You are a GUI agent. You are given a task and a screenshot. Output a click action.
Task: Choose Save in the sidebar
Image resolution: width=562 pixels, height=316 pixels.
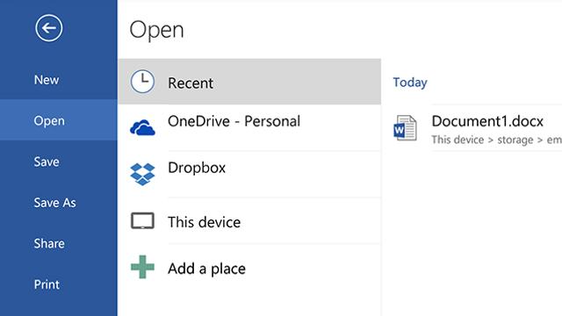tap(47, 162)
